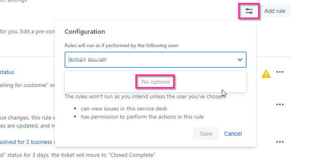
Task: Click the 'No options' dropdown message
Action: pos(156,82)
